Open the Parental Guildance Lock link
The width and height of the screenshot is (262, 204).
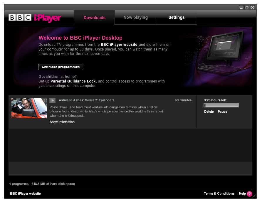(x=73, y=81)
